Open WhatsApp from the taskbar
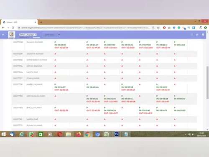Screen dimensions: 209x157 (x=31, y=134)
